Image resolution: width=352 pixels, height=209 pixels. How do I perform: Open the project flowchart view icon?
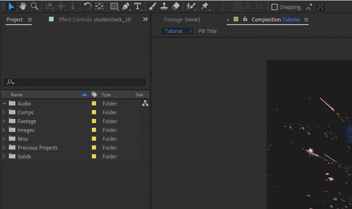(145, 104)
